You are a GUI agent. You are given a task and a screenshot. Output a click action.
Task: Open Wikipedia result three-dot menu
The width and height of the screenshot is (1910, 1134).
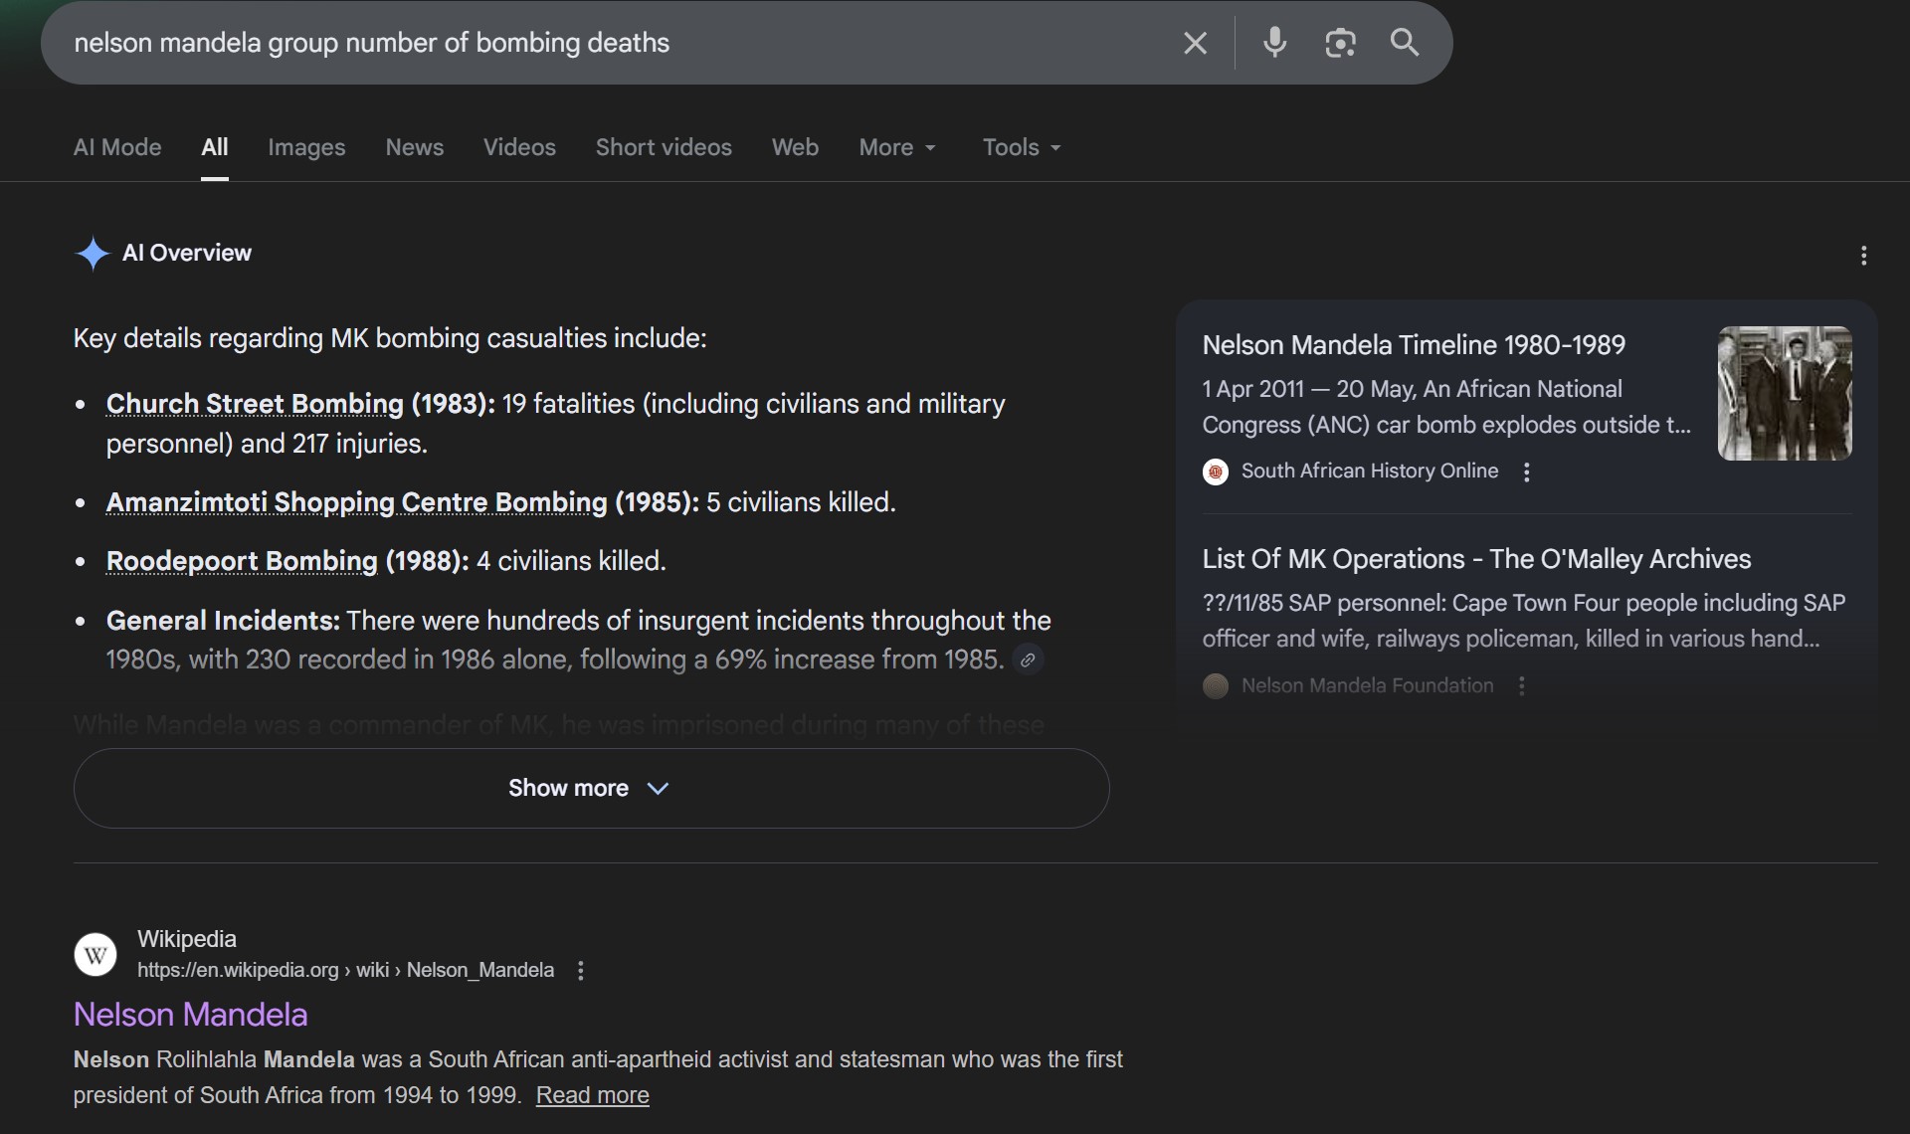581,971
